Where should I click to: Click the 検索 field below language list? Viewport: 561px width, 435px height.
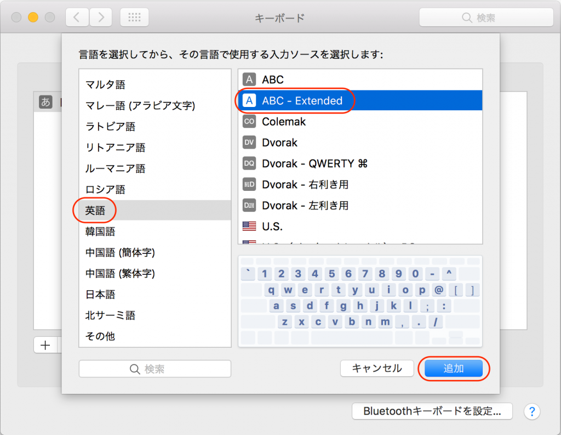pyautogui.click(x=154, y=368)
